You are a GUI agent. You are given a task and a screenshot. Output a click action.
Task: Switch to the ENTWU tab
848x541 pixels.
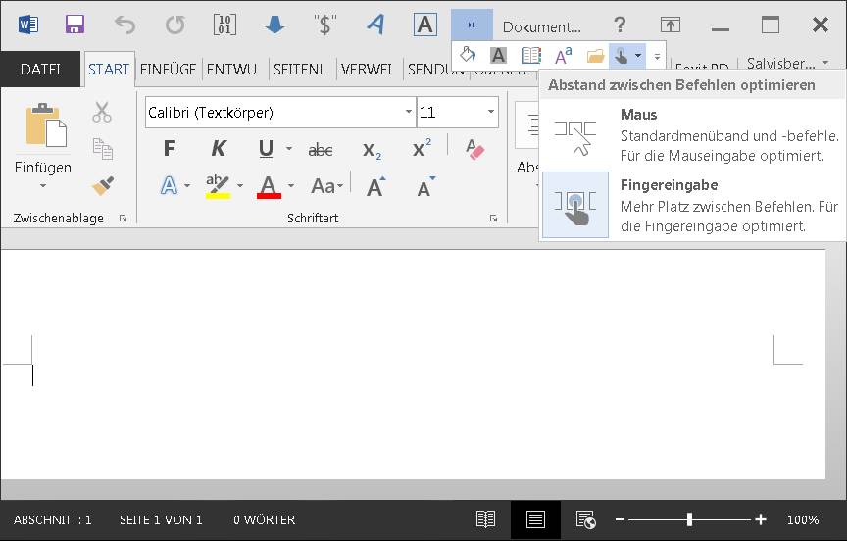(231, 70)
